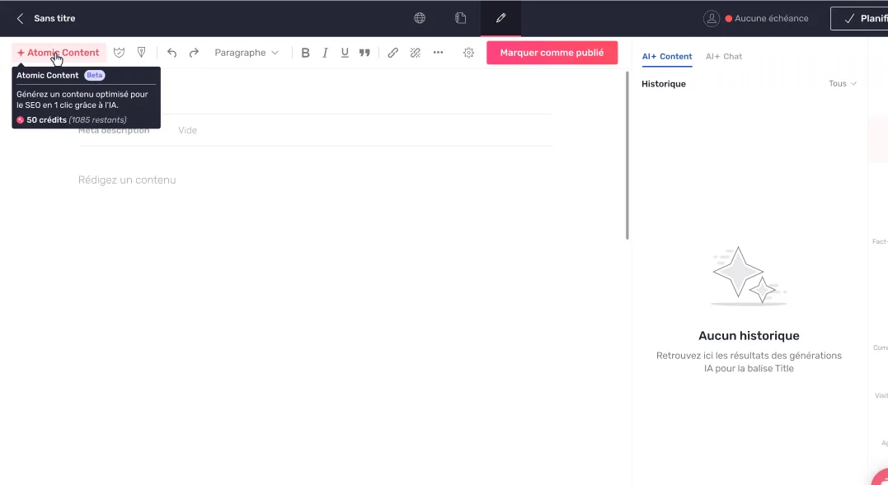Click the pen nib icon in toolbar
The image size is (888, 485).
click(x=142, y=53)
